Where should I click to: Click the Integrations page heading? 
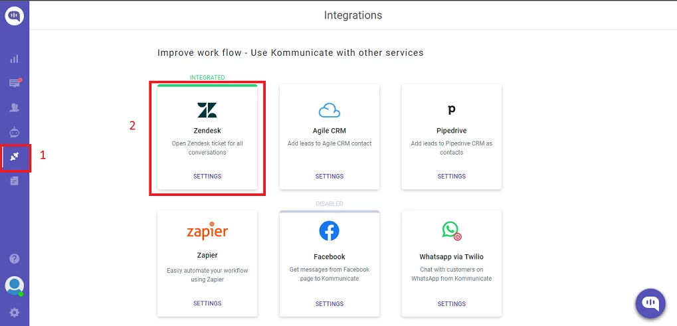tap(353, 15)
